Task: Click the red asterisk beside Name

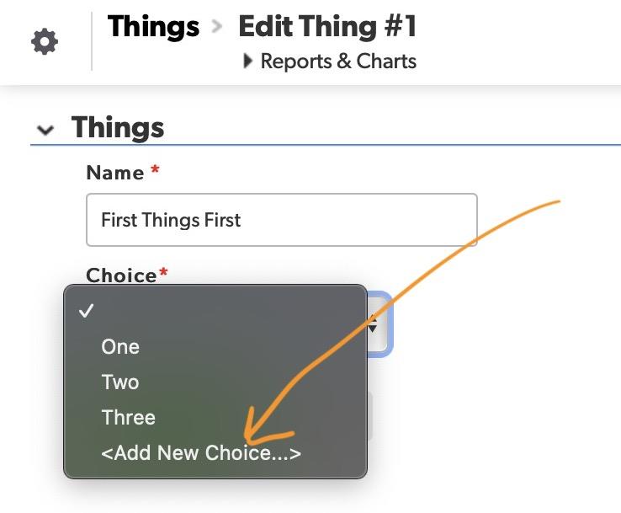Action: pyautogui.click(x=155, y=170)
